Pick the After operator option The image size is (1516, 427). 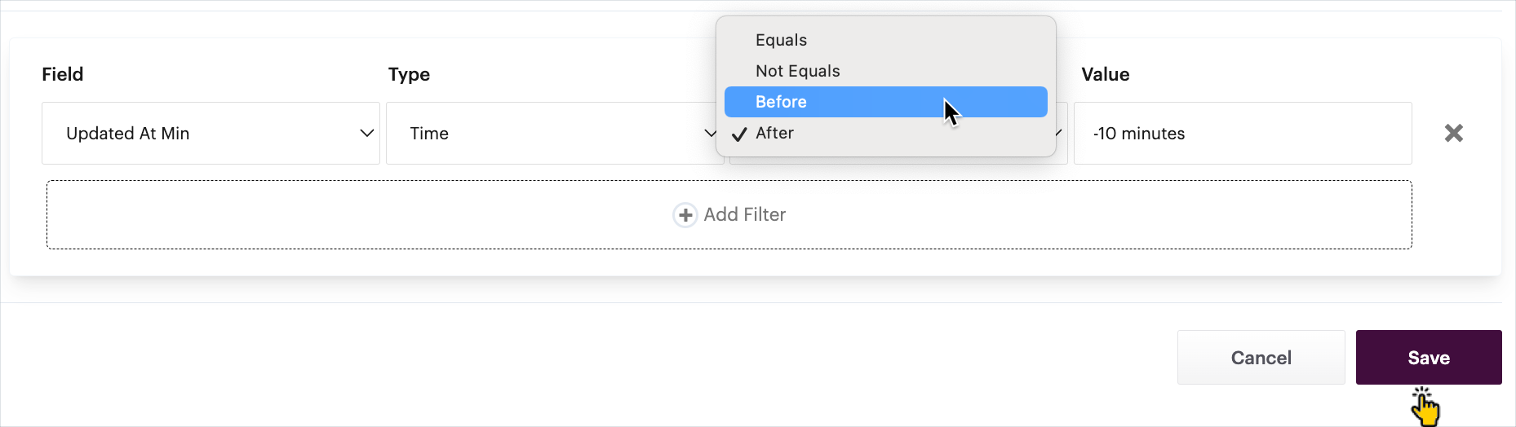tap(774, 133)
